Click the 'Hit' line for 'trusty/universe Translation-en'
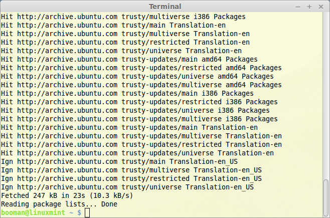The height and width of the screenshot is (218, 330). [121, 51]
